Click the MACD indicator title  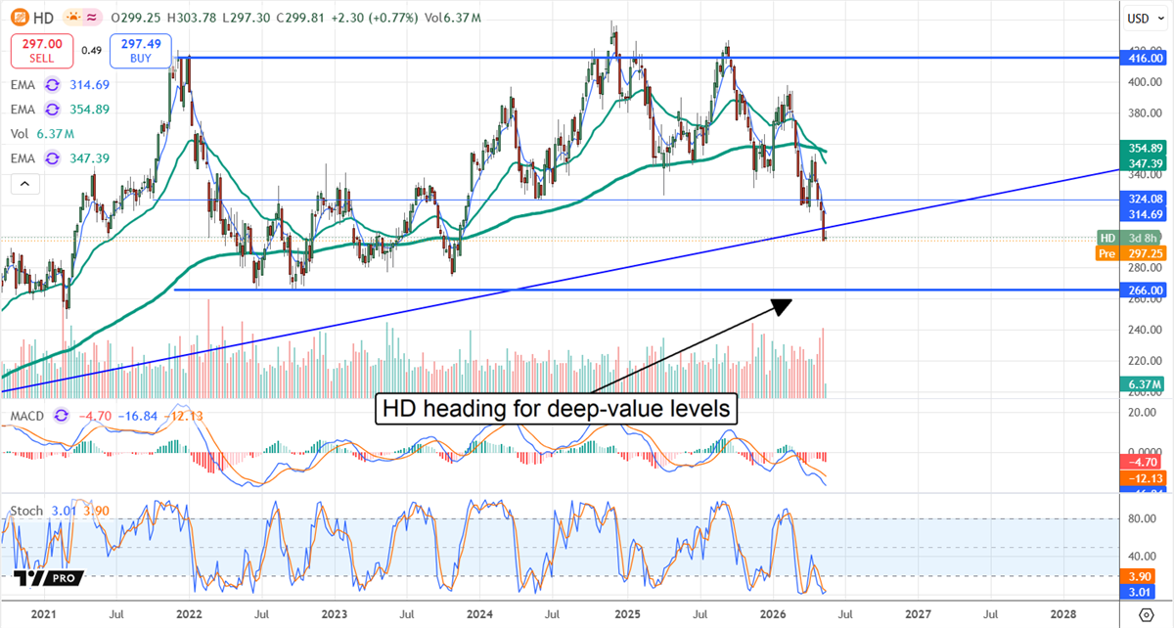point(29,416)
